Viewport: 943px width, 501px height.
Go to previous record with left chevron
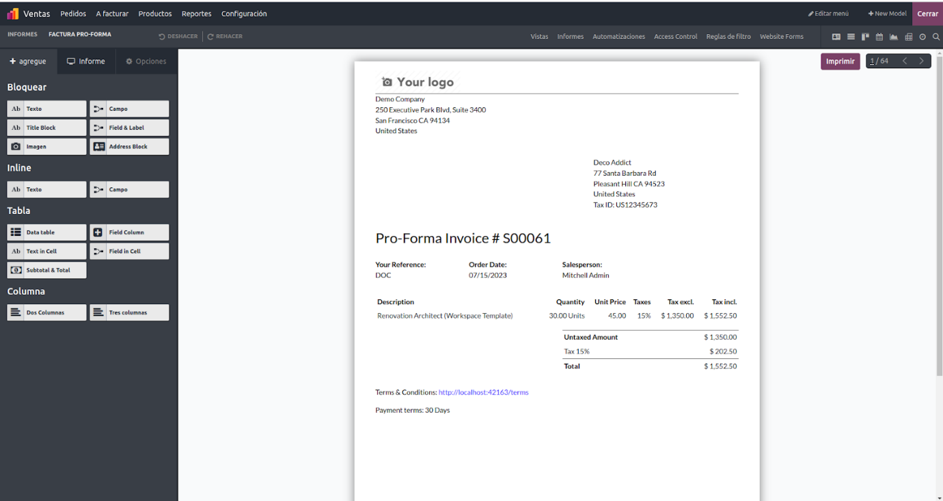[905, 62]
